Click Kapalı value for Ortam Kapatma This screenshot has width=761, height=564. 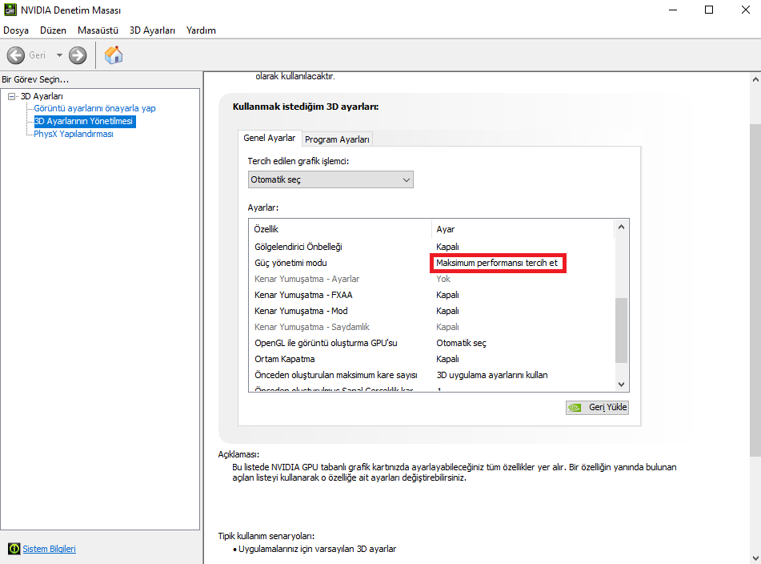[x=447, y=359]
